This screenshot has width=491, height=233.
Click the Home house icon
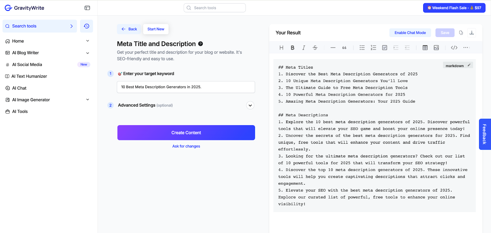coord(8,41)
